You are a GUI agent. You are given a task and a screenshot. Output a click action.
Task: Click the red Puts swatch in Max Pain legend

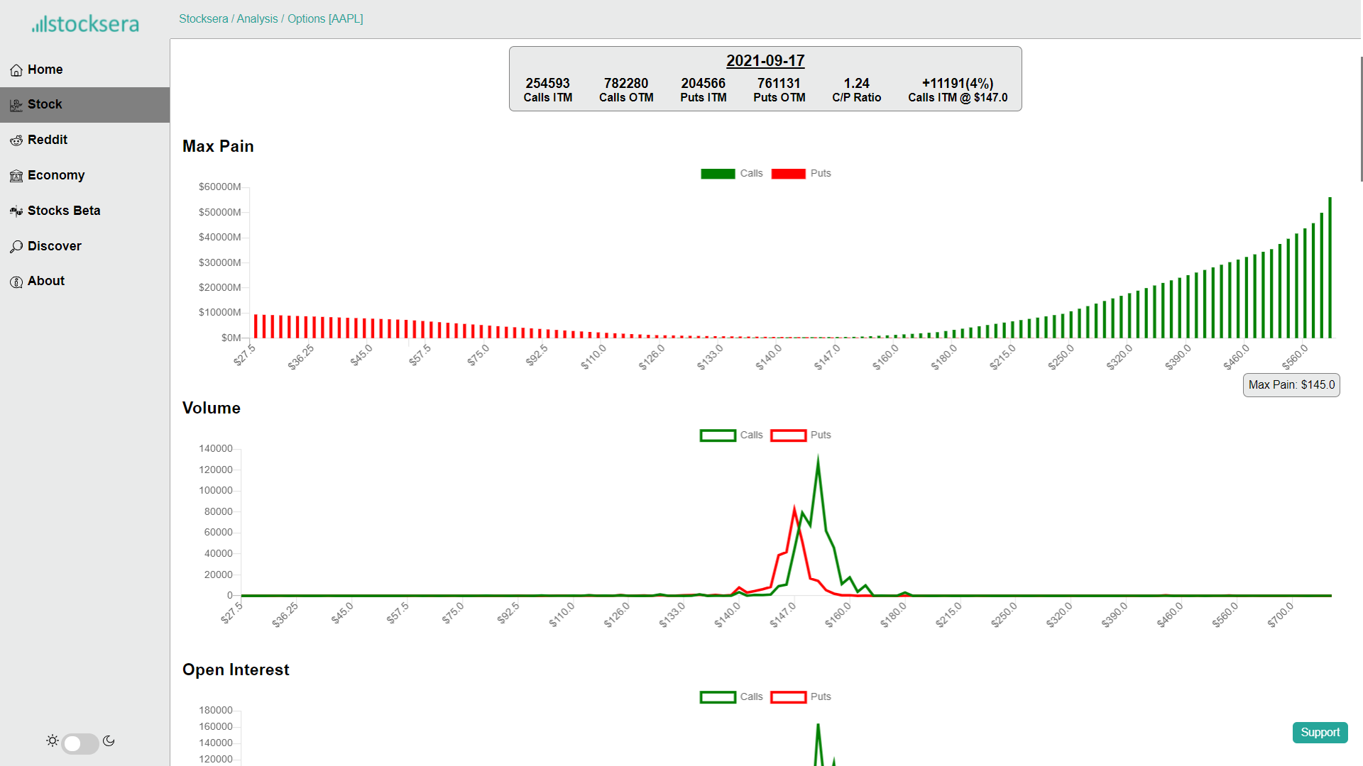coord(788,174)
